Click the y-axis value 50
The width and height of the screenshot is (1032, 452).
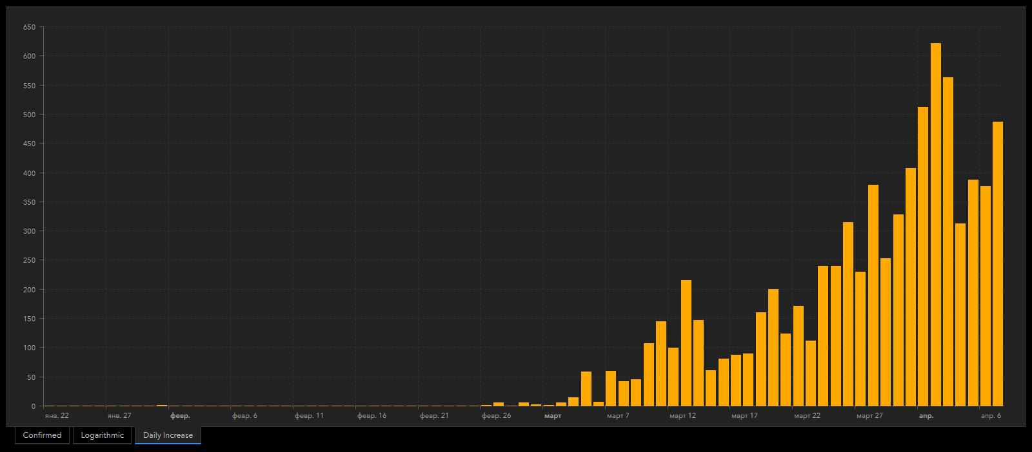click(32, 377)
